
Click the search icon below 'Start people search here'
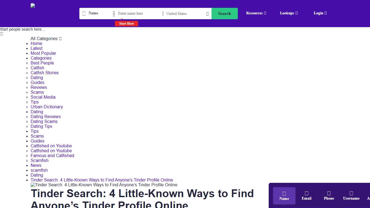click(2, 34)
